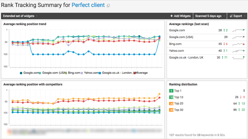Screen dimensions: 248x139
Task: Click the Top 30 count value 86
Action: 235,110
